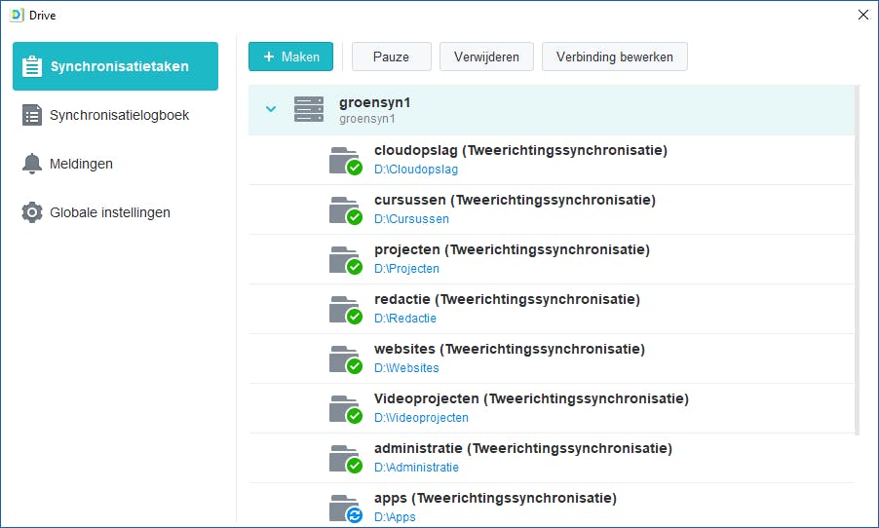Click the Globale instellingen gear icon
The width and height of the screenshot is (879, 528).
click(x=32, y=212)
